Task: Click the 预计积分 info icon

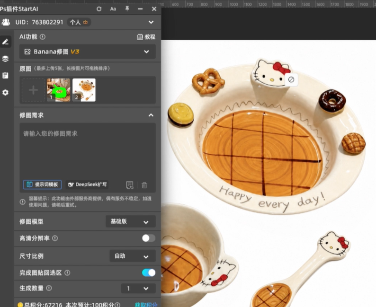Action: pyautogui.click(x=117, y=305)
